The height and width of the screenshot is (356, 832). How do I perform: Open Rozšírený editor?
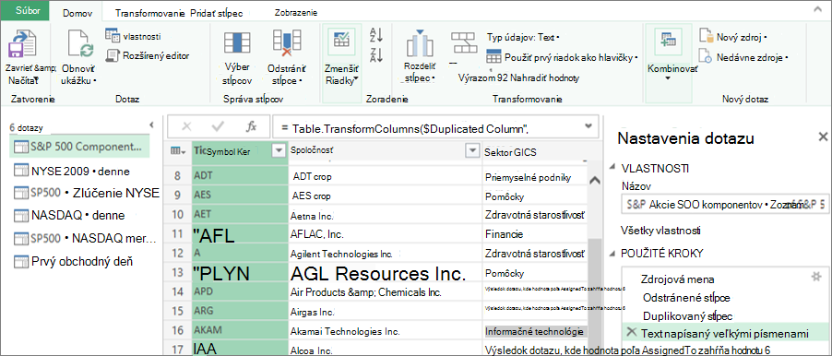pyautogui.click(x=148, y=55)
